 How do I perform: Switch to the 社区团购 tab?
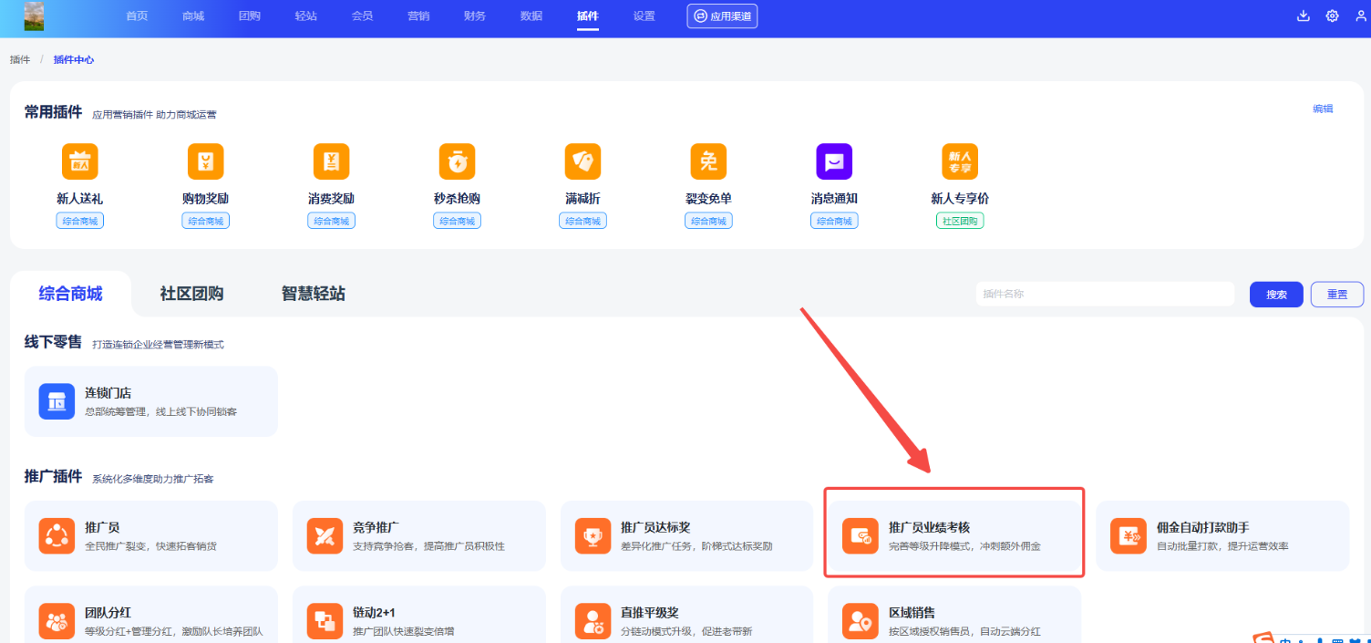(x=191, y=294)
